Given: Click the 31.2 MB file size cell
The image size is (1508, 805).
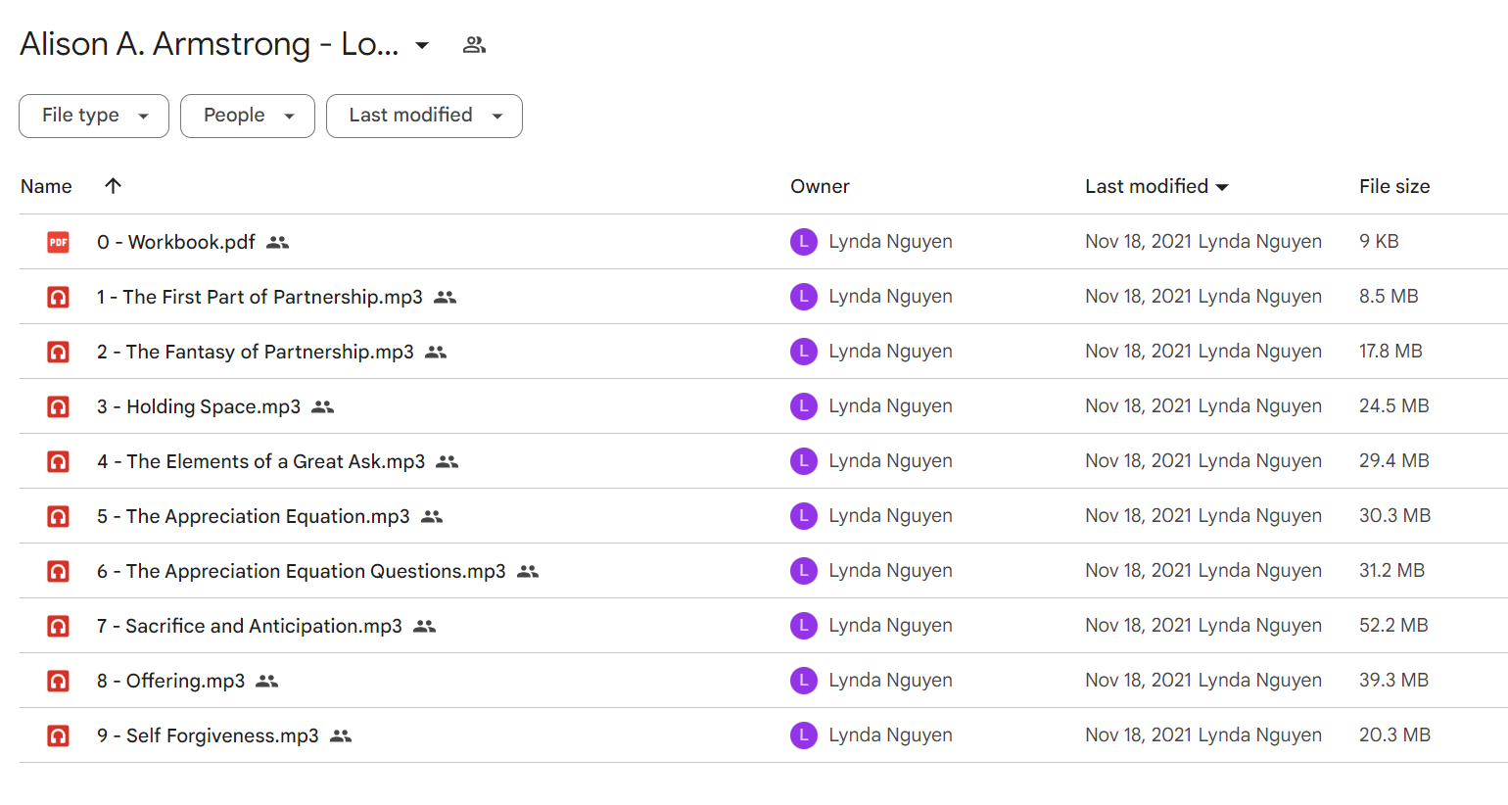Looking at the screenshot, I should [1391, 571].
